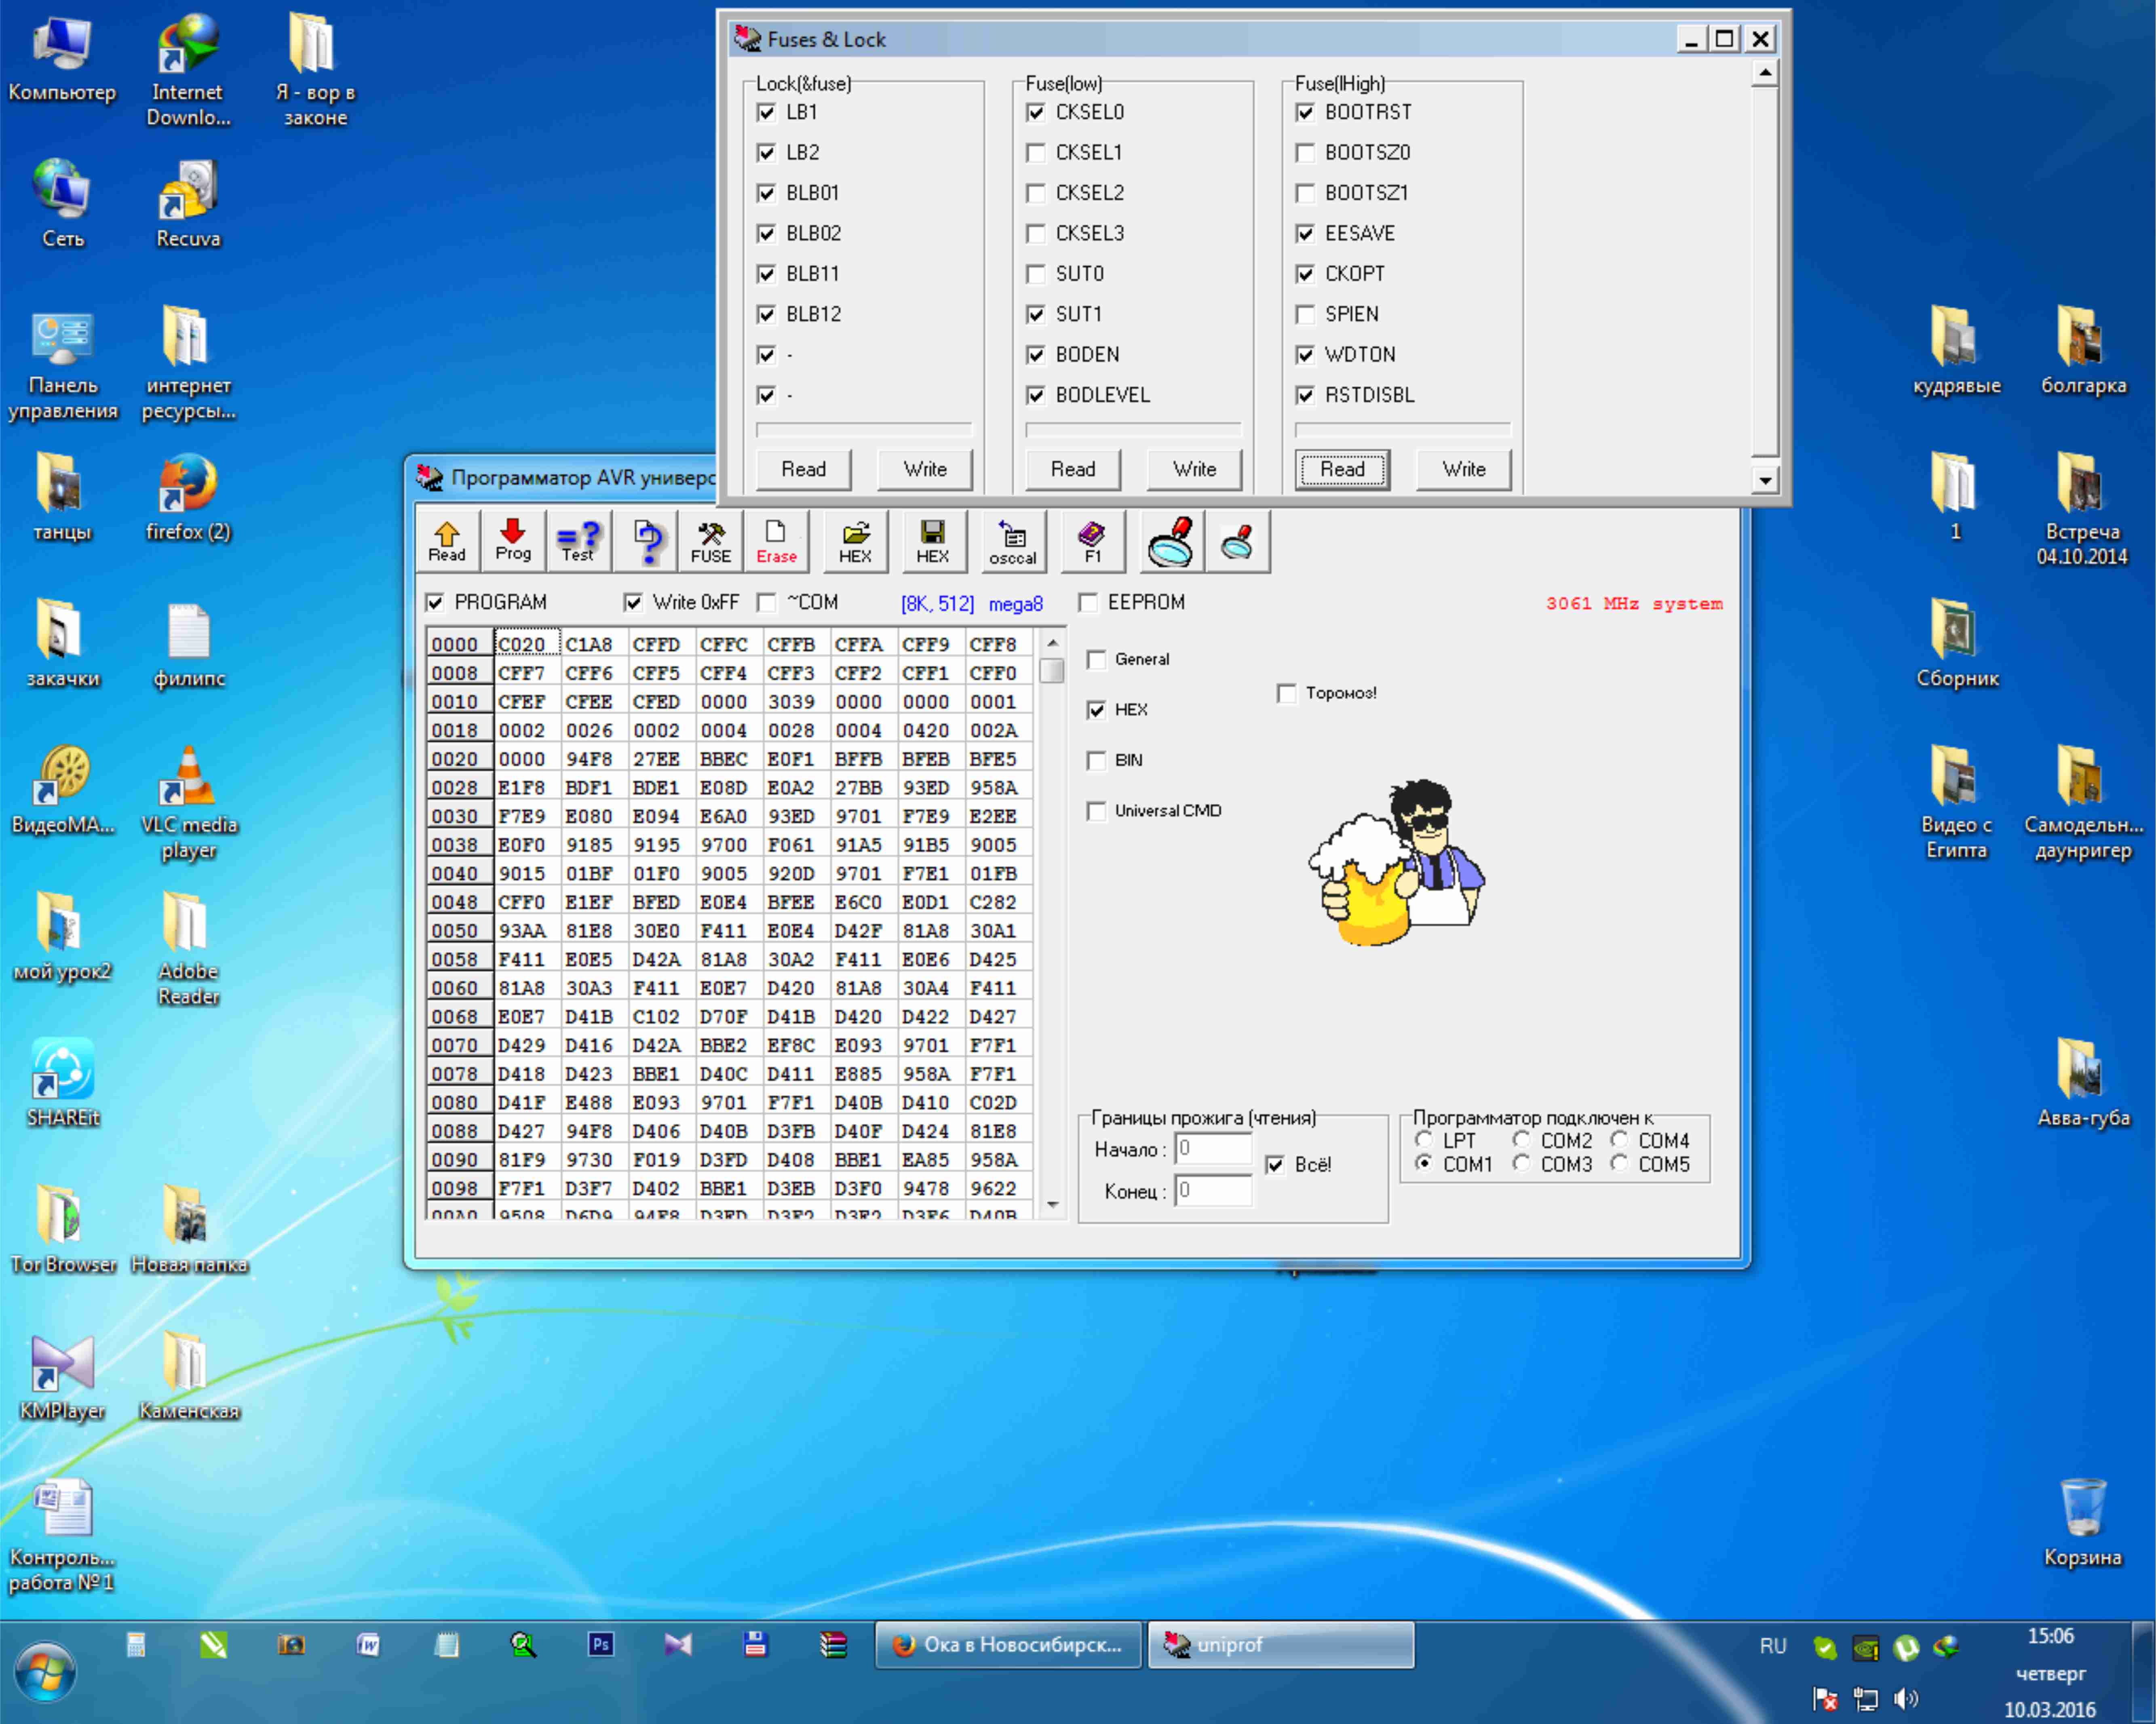Uncheck the CKSEL0 fuse checkbox

pos(1036,112)
